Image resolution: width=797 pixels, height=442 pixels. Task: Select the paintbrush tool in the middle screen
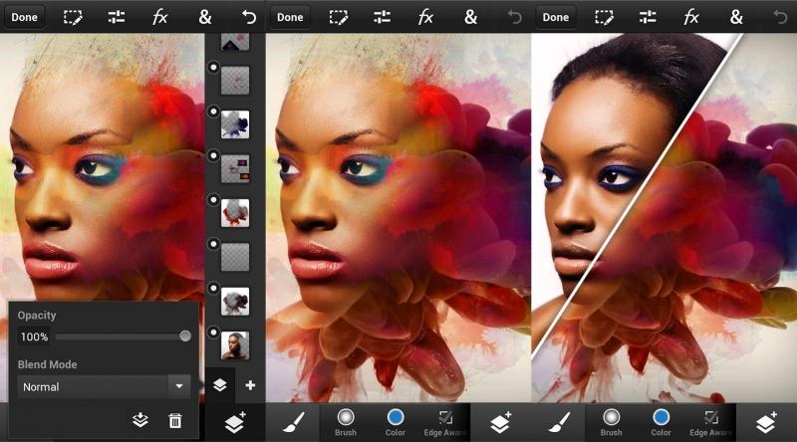pos(296,422)
